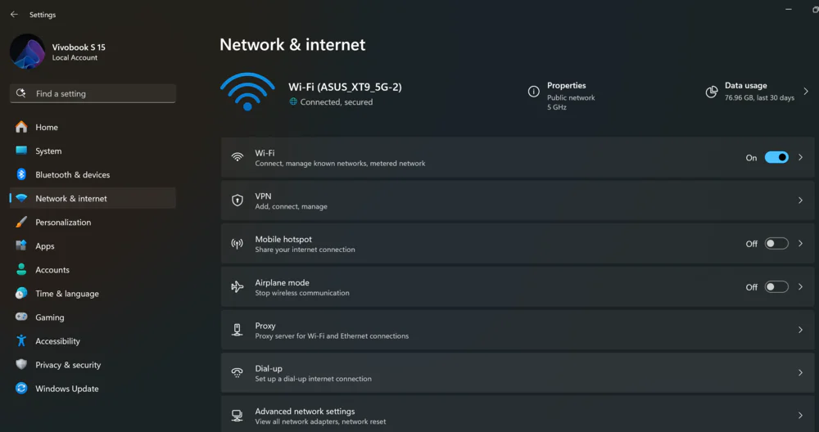Enable the Mobile hotspot toggle
The width and height of the screenshot is (819, 432).
[x=776, y=244]
